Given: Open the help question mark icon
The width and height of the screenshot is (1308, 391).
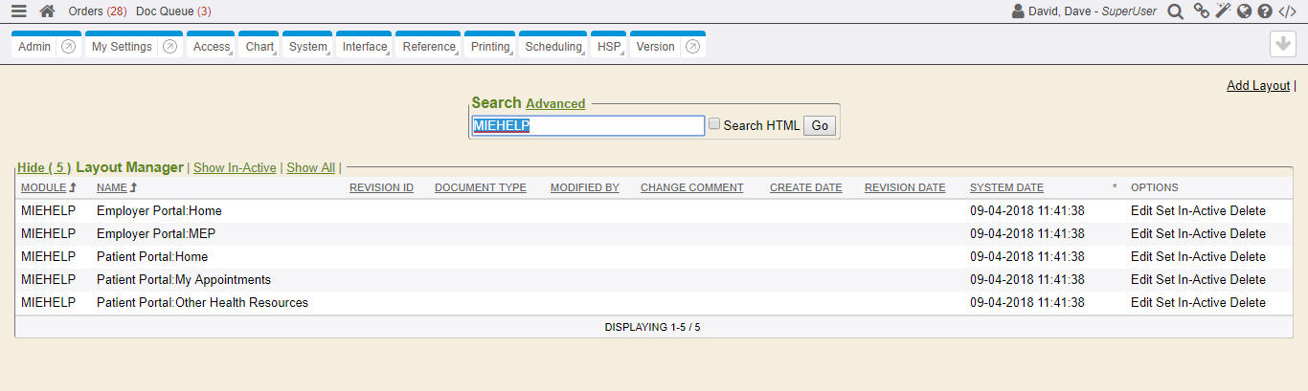Looking at the screenshot, I should click(1265, 11).
